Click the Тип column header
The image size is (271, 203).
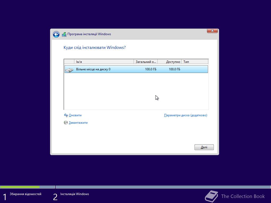point(195,62)
